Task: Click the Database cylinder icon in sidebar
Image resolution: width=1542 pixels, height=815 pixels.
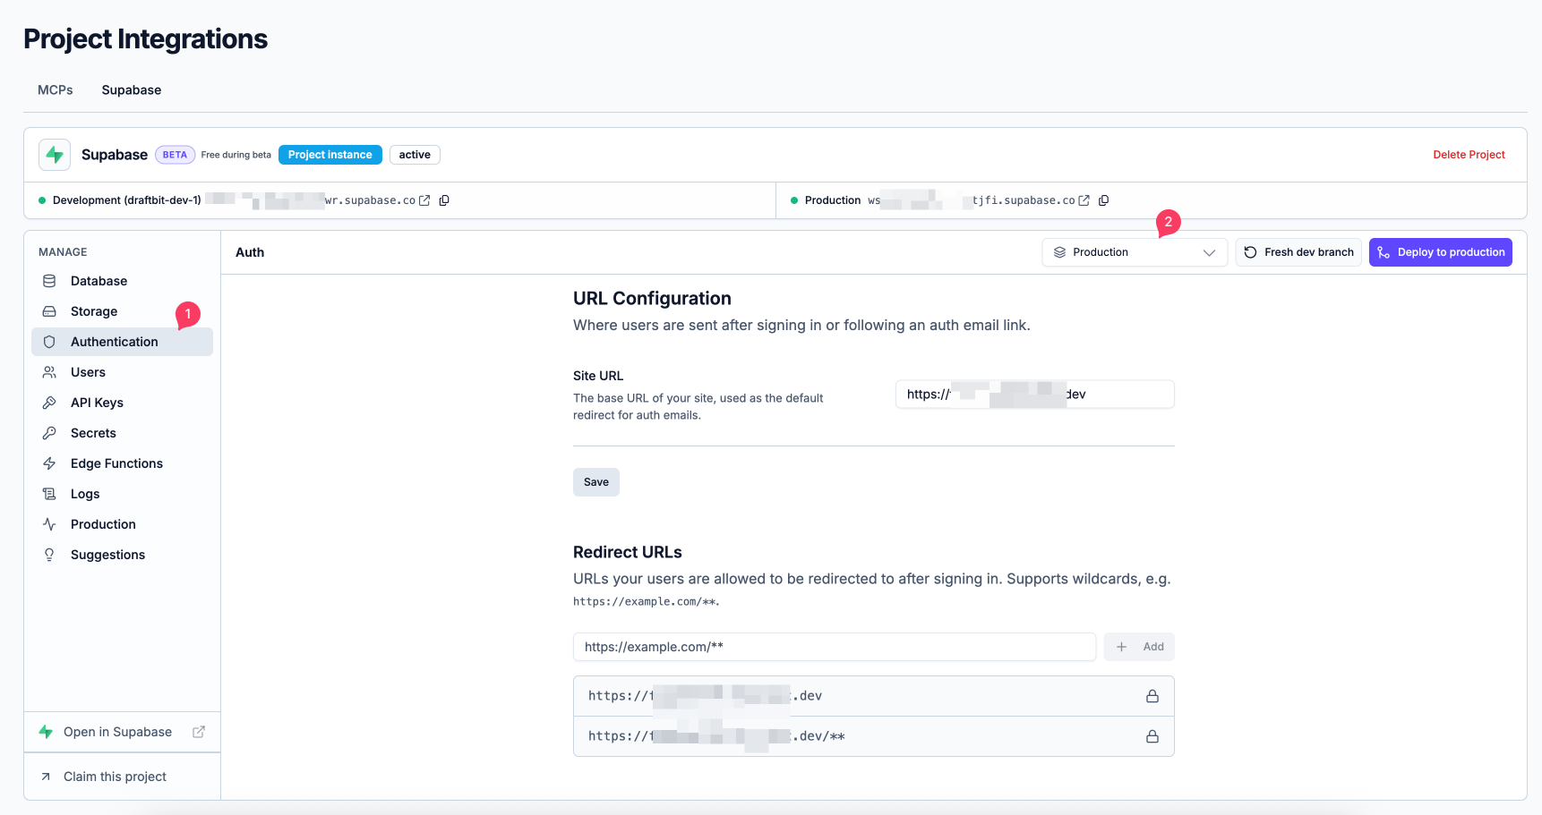Action: [49, 281]
